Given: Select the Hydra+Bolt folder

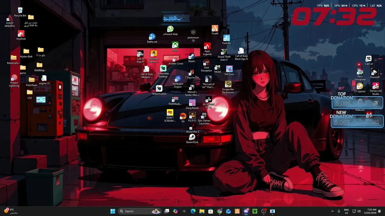Looking at the screenshot, I should pos(26,53).
